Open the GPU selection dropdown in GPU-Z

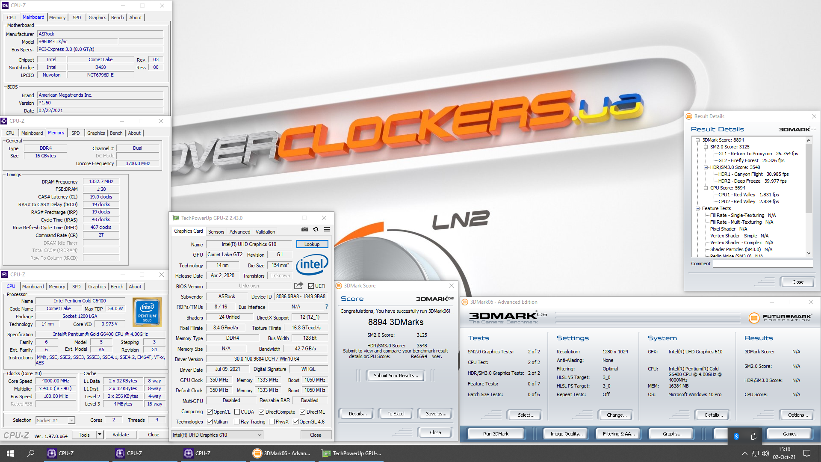point(217,435)
